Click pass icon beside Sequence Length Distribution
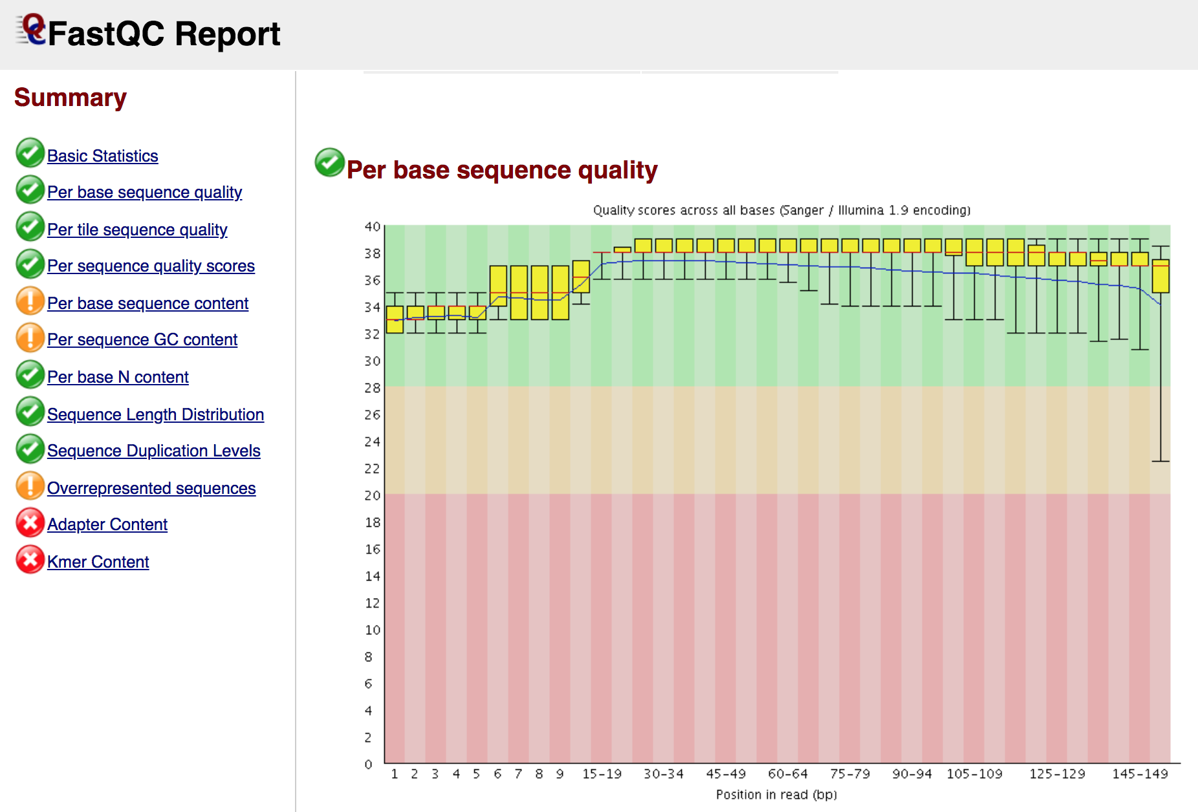 tap(30, 412)
